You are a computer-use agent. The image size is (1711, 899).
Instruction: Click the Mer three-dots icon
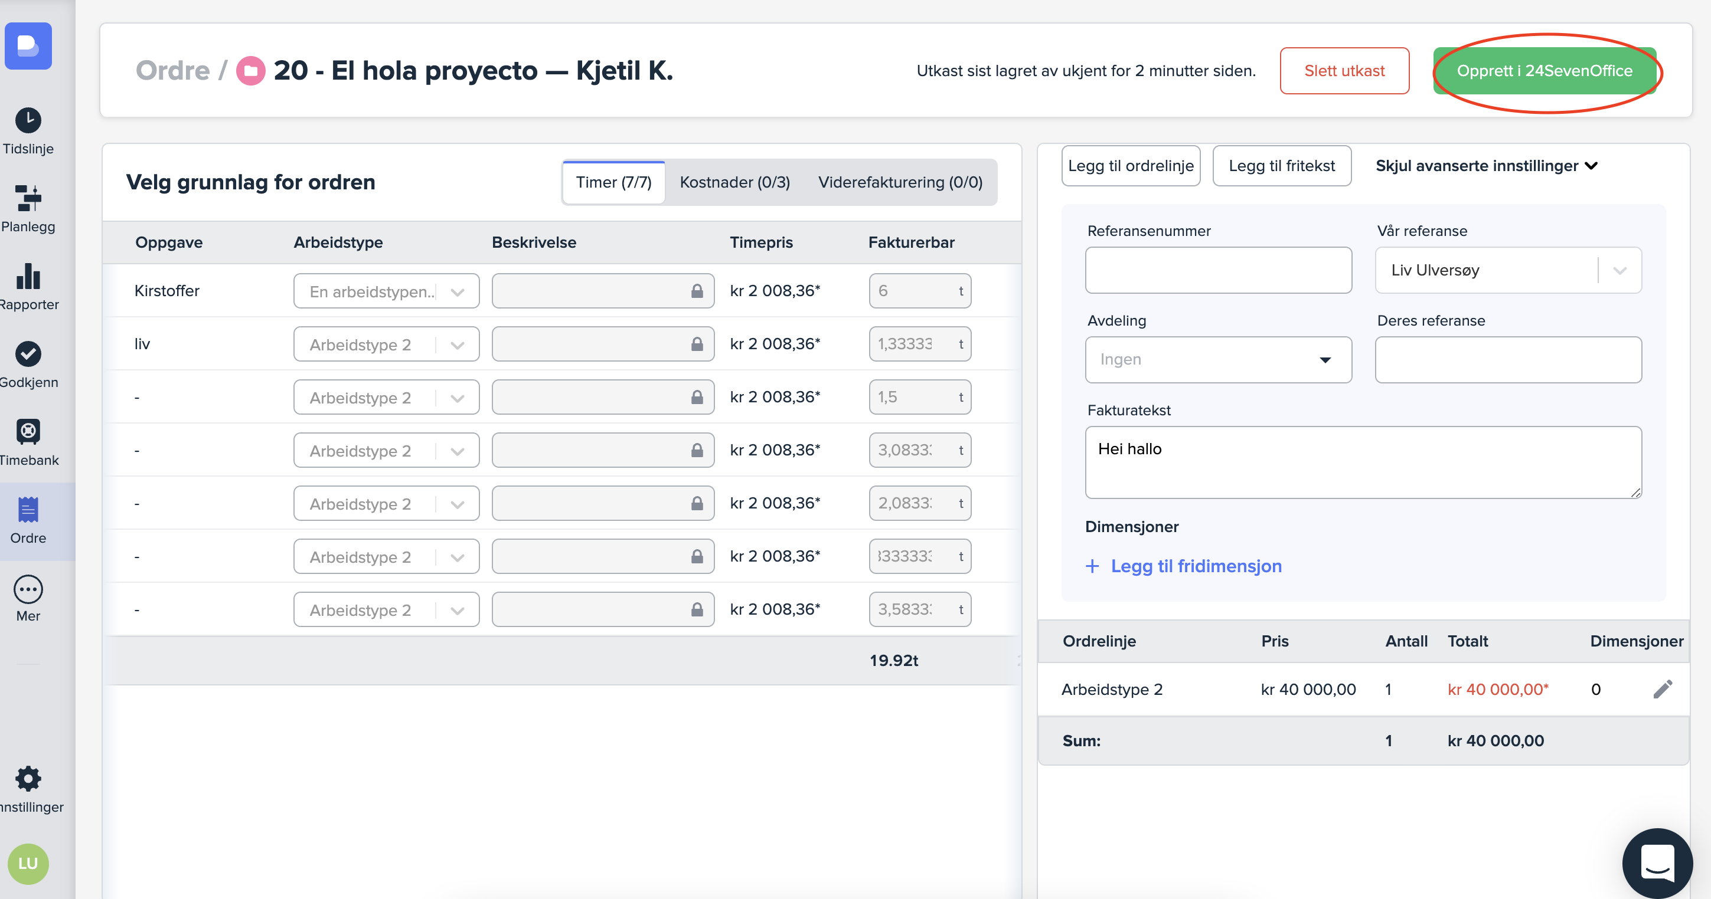28,589
